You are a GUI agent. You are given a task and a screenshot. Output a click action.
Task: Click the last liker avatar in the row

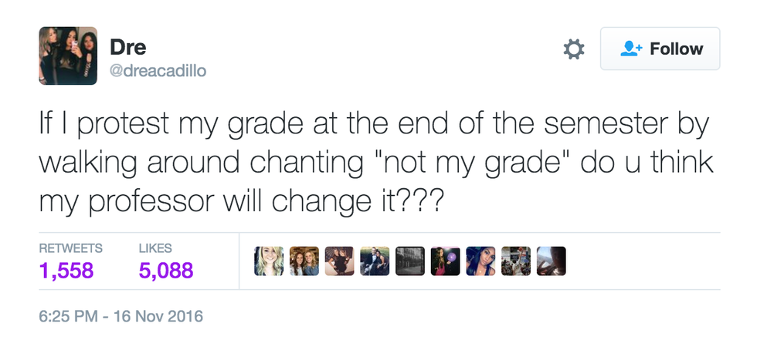point(551,261)
